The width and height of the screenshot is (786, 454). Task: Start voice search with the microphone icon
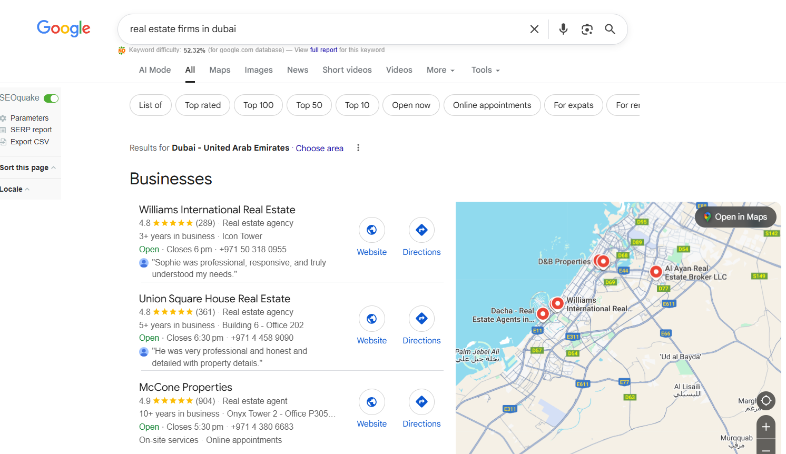click(563, 29)
